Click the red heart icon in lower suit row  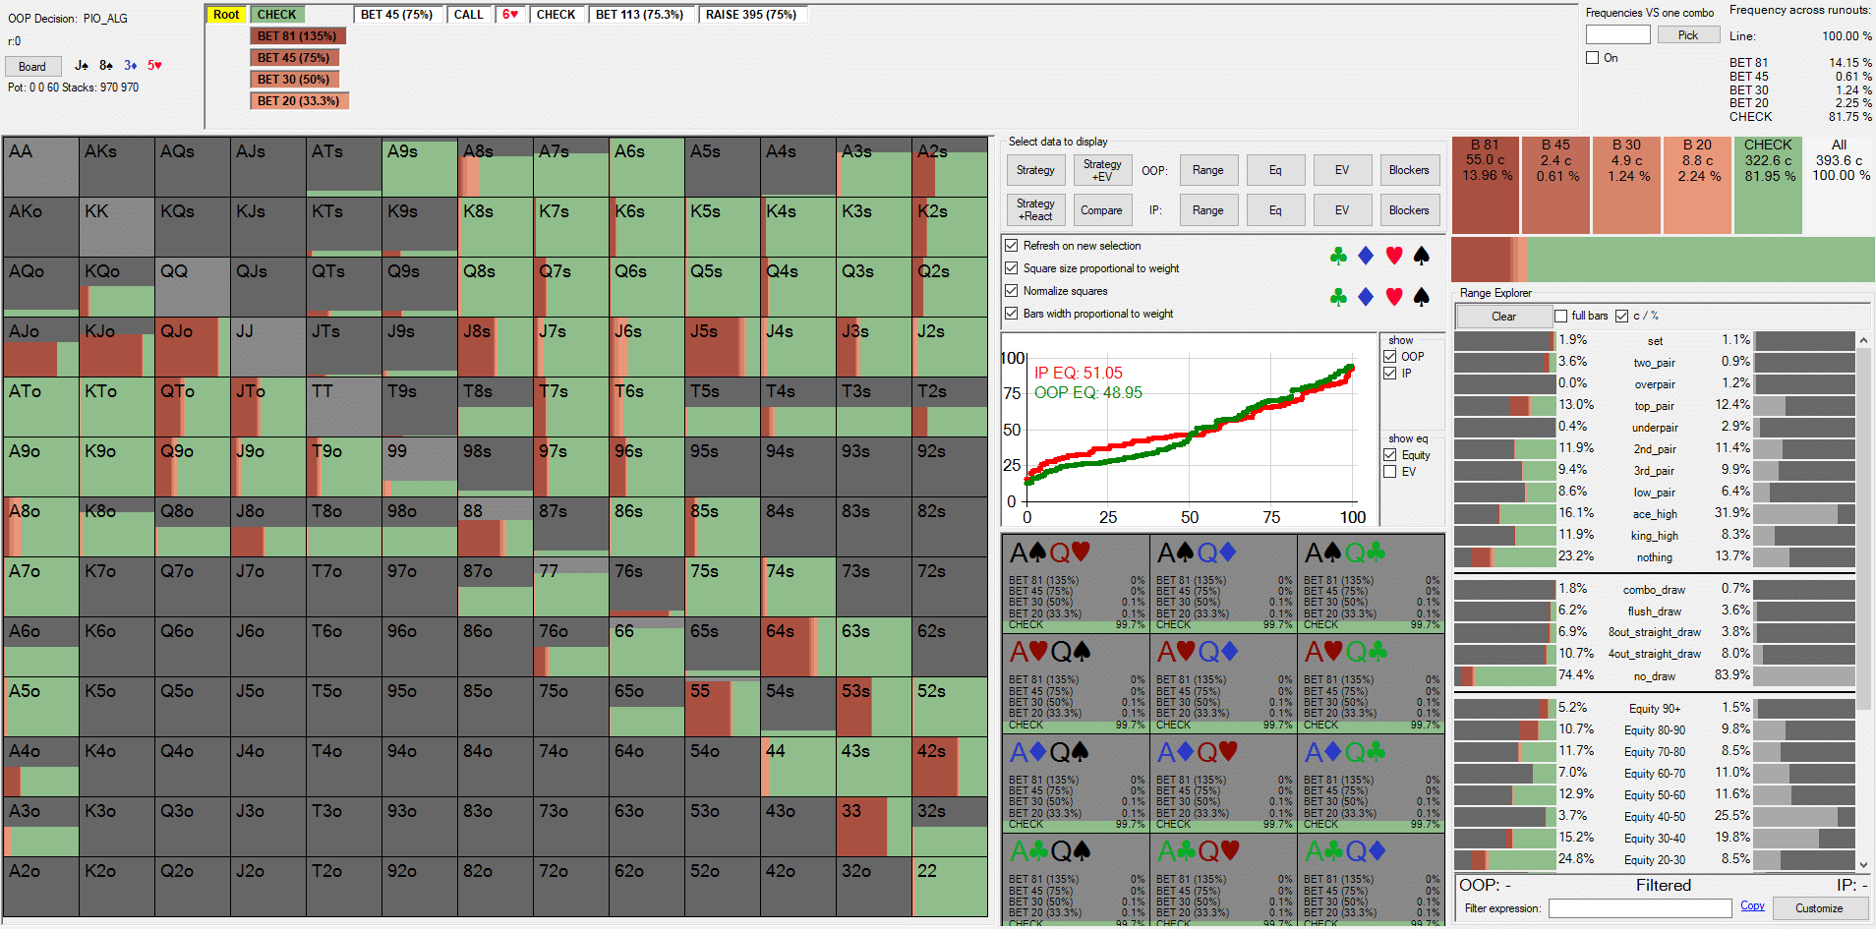(1393, 297)
